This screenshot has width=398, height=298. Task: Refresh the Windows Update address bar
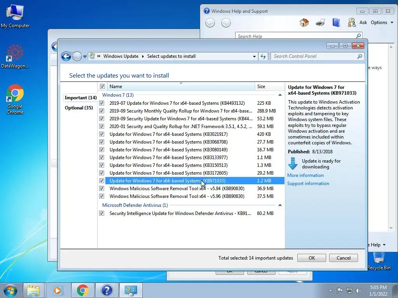coord(263,56)
